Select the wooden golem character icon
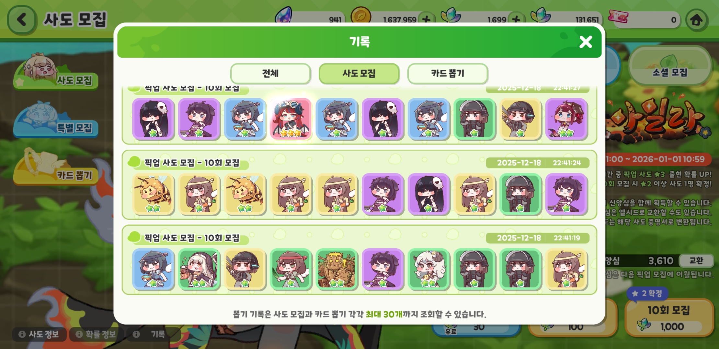 tap(337, 269)
